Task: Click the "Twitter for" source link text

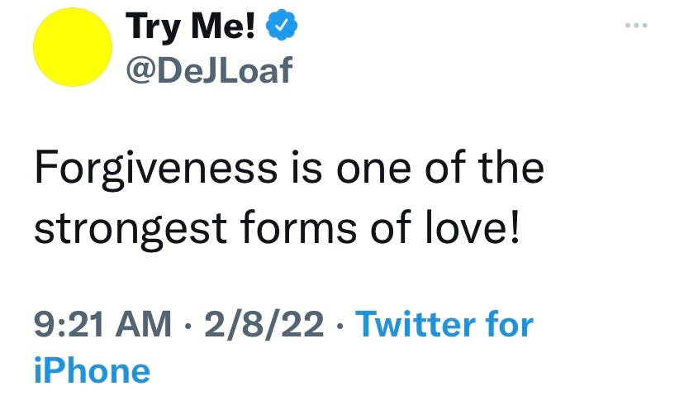Action: click(444, 324)
